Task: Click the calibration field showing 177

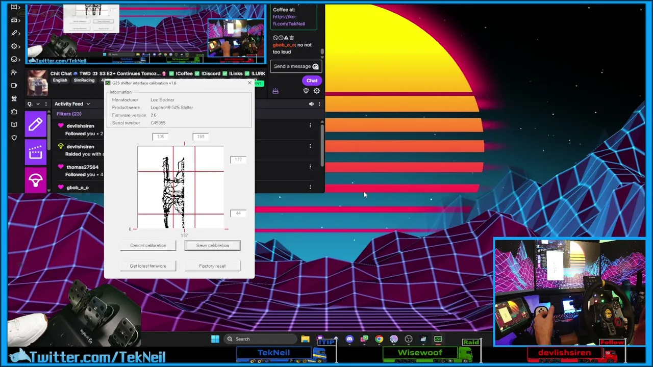Action: pos(238,160)
